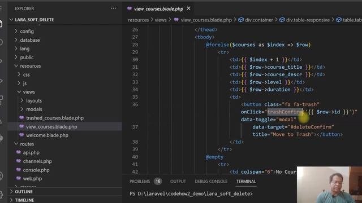This screenshot has height=203, width=362.
Task: Switch to the DEBUG CONSOLE panel tab
Action: (x=211, y=182)
